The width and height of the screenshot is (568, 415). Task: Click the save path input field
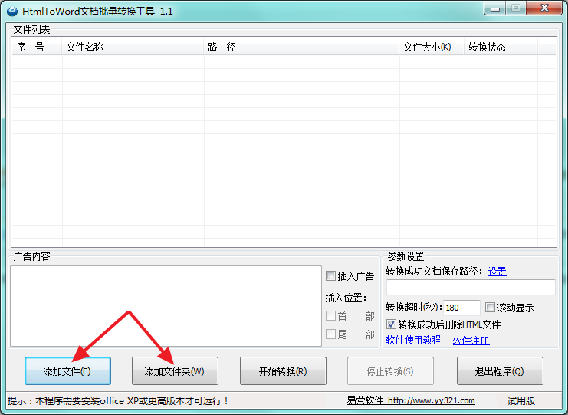(471, 287)
